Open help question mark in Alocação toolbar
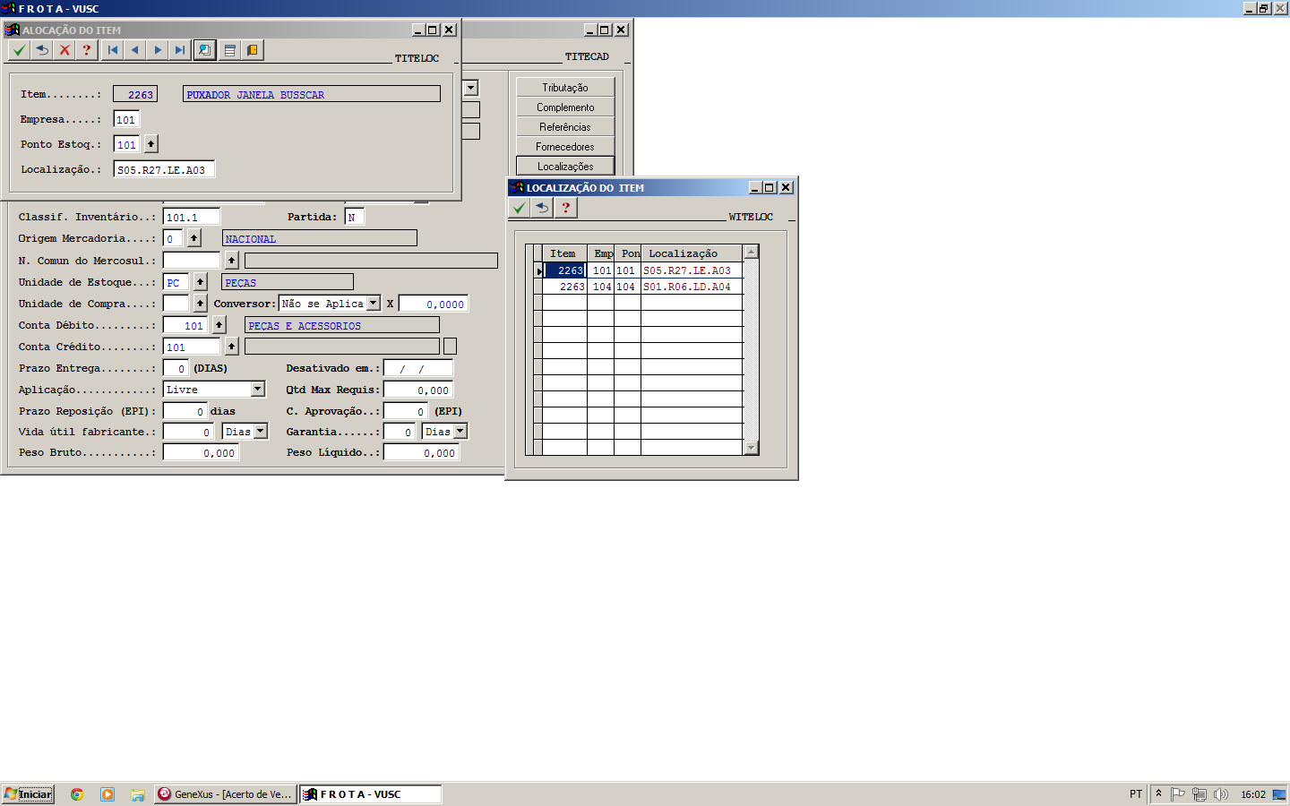Viewport: 1290px width, 806px height. [x=87, y=50]
